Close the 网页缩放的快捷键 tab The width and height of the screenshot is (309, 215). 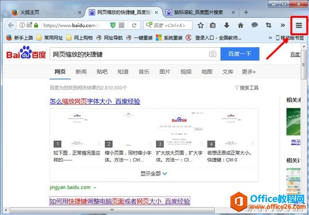click(156, 13)
